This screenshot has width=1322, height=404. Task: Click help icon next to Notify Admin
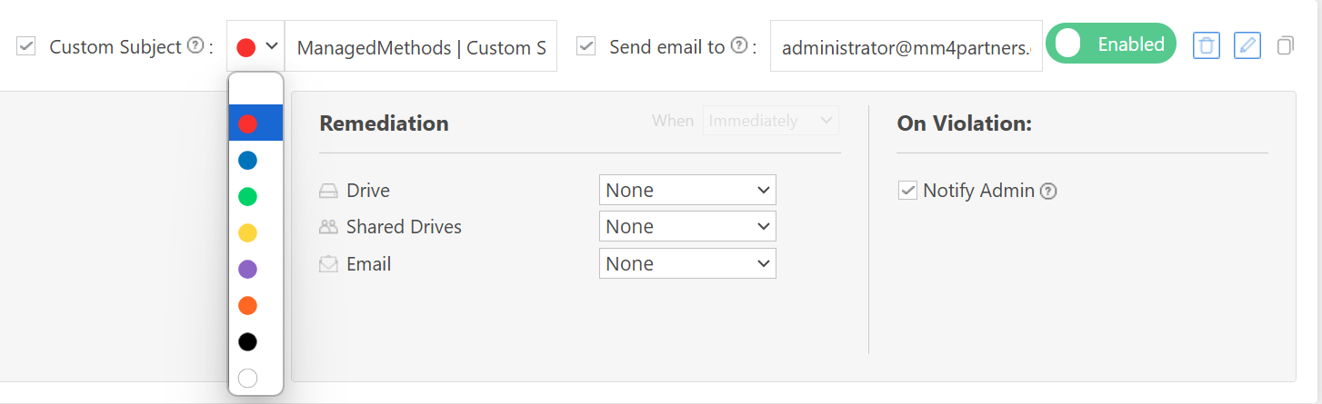[x=1048, y=192]
